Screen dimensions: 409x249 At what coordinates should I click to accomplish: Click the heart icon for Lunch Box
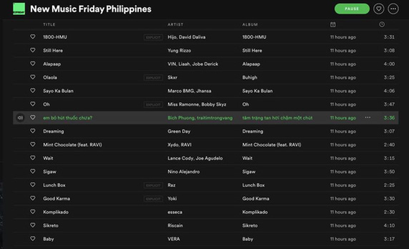coord(33,185)
